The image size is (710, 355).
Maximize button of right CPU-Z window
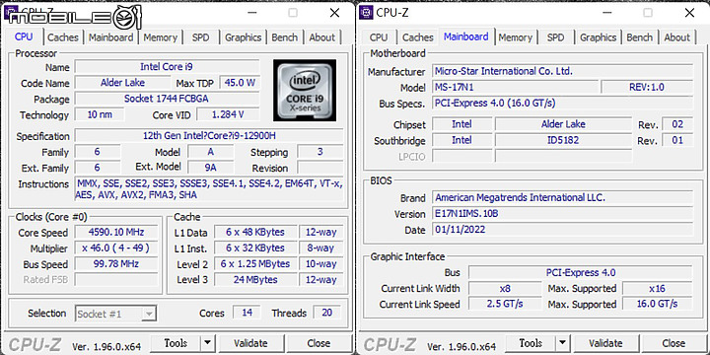pyautogui.click(x=648, y=13)
